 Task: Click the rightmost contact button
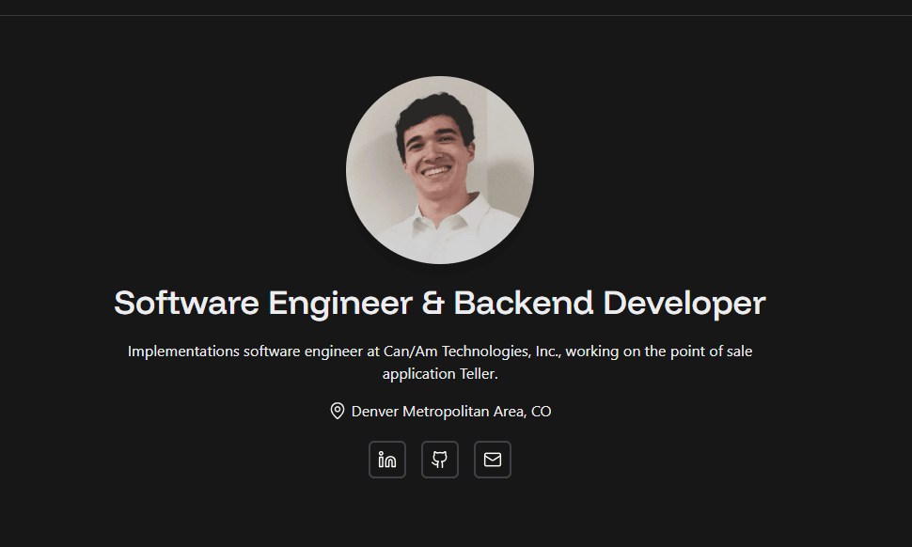click(x=492, y=460)
